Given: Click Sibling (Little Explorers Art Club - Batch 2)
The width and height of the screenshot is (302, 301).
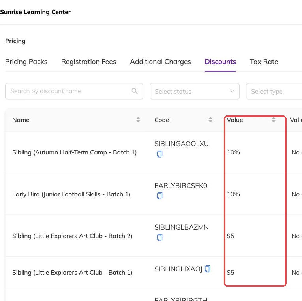Looking at the screenshot, I should (x=72, y=236).
